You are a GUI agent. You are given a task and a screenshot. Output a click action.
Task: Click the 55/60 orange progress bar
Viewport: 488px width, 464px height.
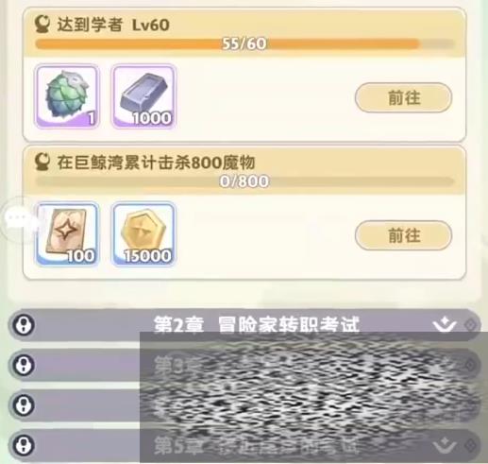pos(244,43)
